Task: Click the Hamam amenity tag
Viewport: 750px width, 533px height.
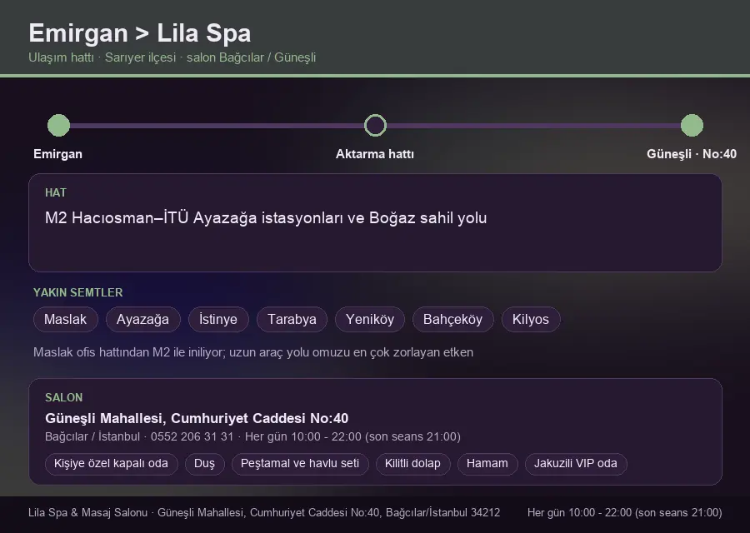Action: point(487,464)
